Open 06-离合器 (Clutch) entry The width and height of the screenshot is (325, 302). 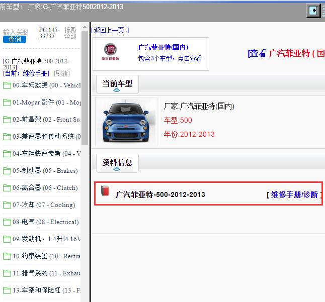coord(45,188)
